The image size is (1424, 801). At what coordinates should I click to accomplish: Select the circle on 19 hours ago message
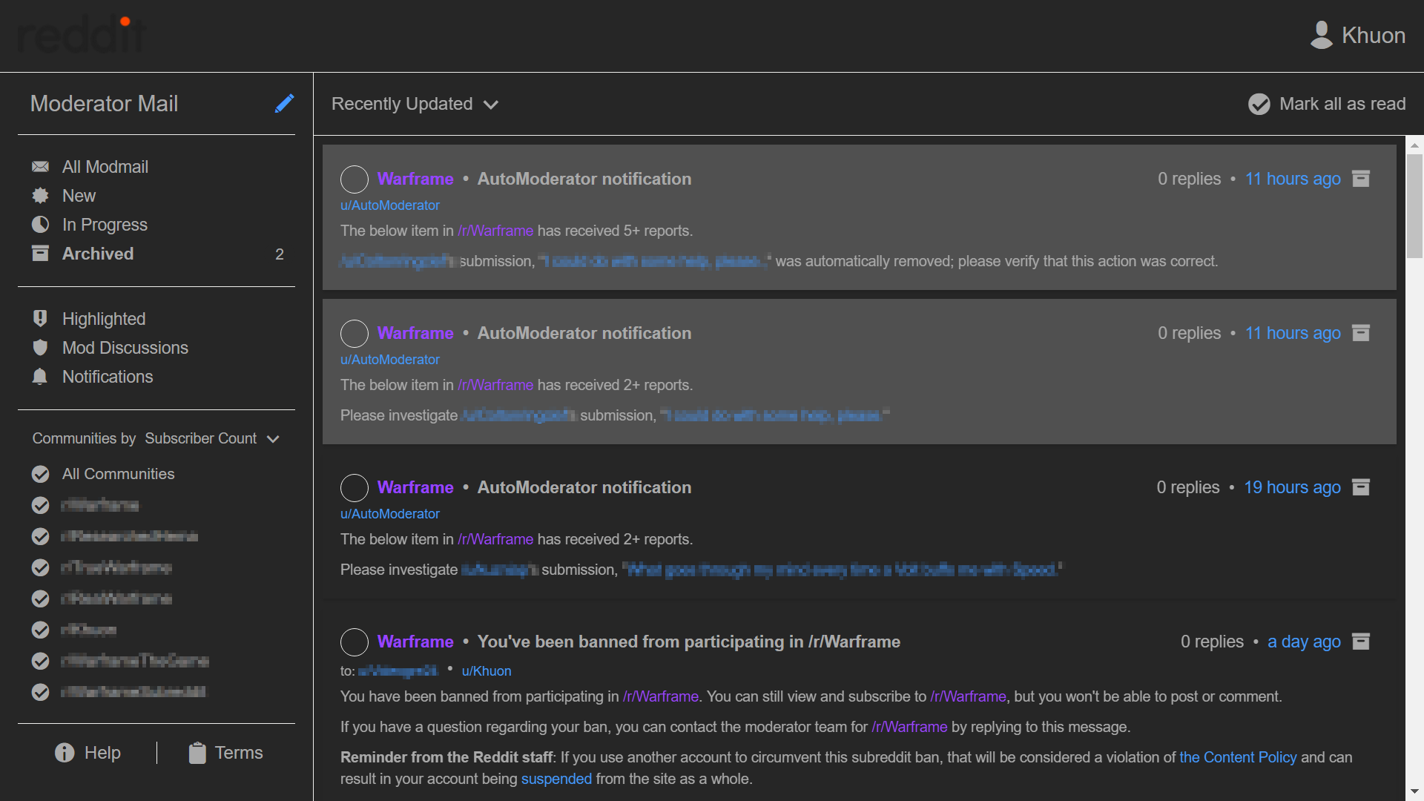point(355,488)
